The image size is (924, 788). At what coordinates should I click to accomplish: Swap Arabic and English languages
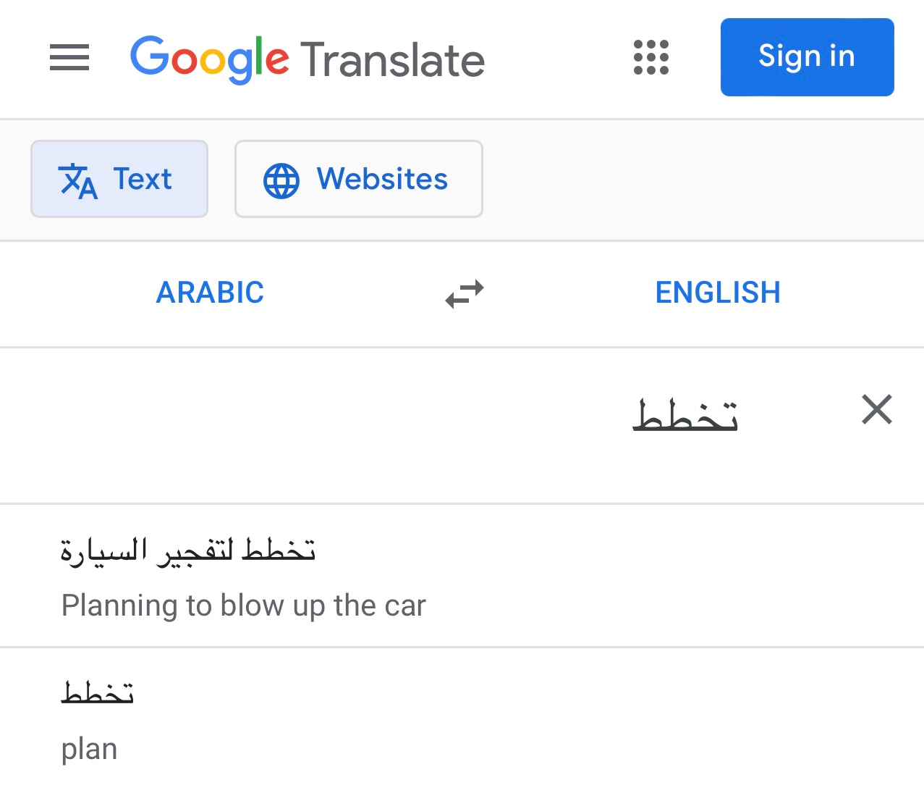point(465,293)
